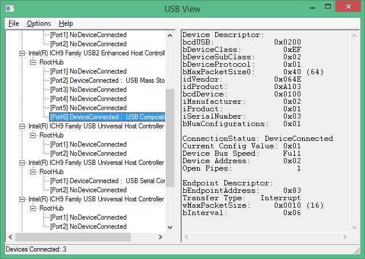Collapse the USB2 Enhanced Host Controller node
The width and height of the screenshot is (365, 259).
[x=23, y=52]
